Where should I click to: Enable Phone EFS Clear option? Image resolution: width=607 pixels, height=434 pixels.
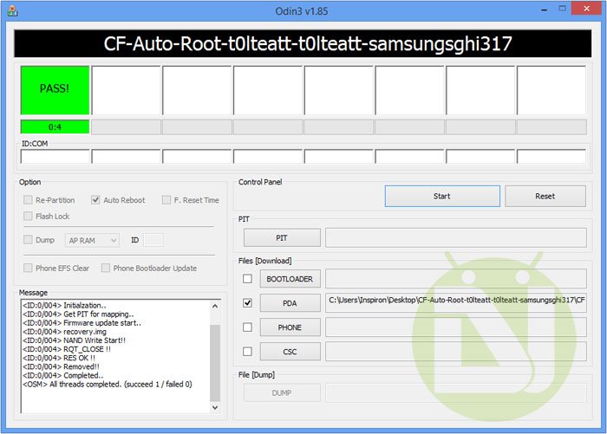click(x=28, y=268)
